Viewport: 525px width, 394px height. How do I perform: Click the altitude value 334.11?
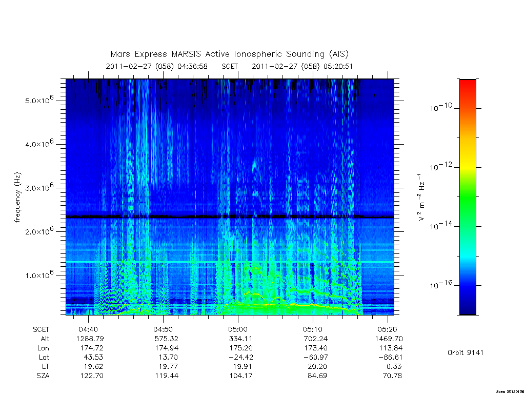[x=241, y=339]
